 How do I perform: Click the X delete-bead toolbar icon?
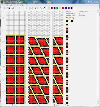pos(49,8)
